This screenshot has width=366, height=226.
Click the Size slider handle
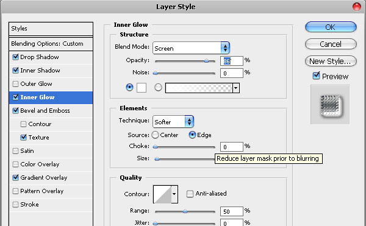[157, 159]
